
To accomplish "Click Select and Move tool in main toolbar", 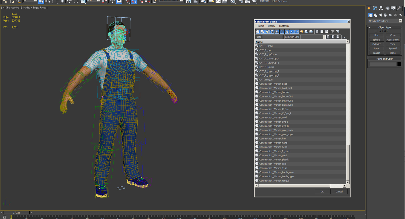I will pos(69,1).
